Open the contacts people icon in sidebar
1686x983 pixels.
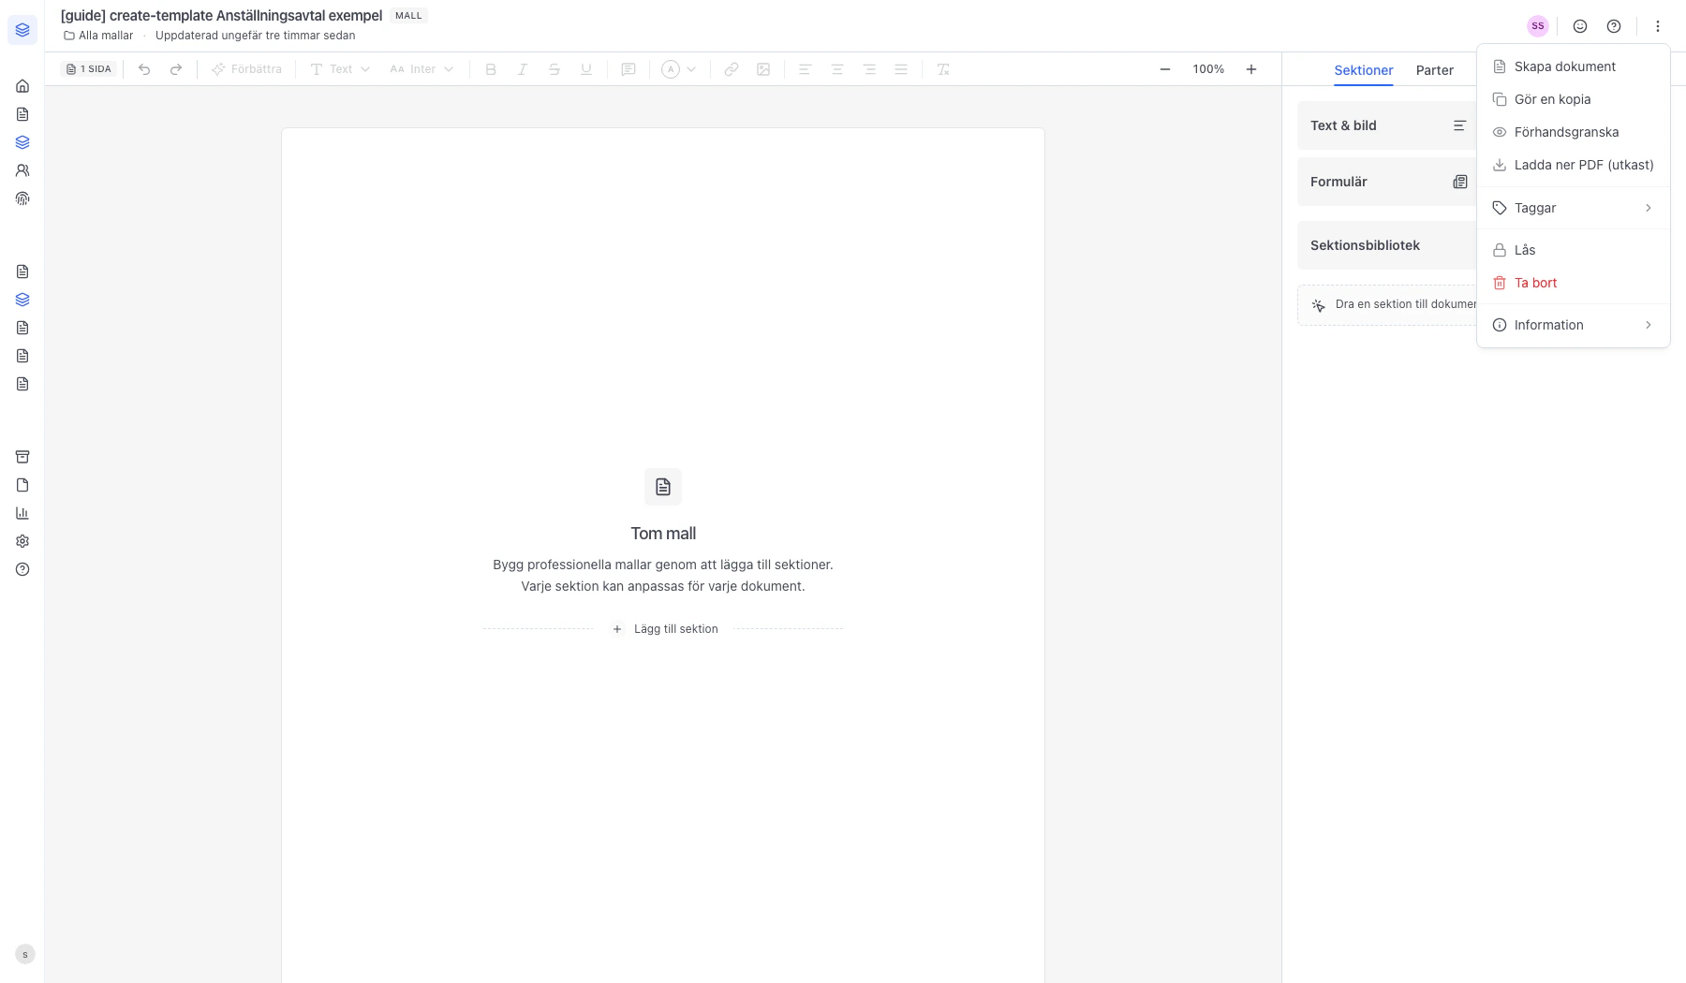click(x=22, y=170)
